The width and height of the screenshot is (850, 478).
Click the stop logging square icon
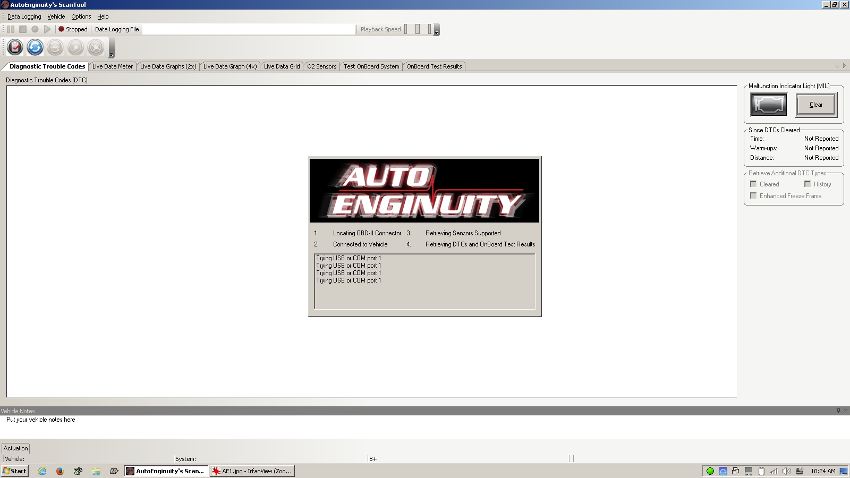pos(23,29)
